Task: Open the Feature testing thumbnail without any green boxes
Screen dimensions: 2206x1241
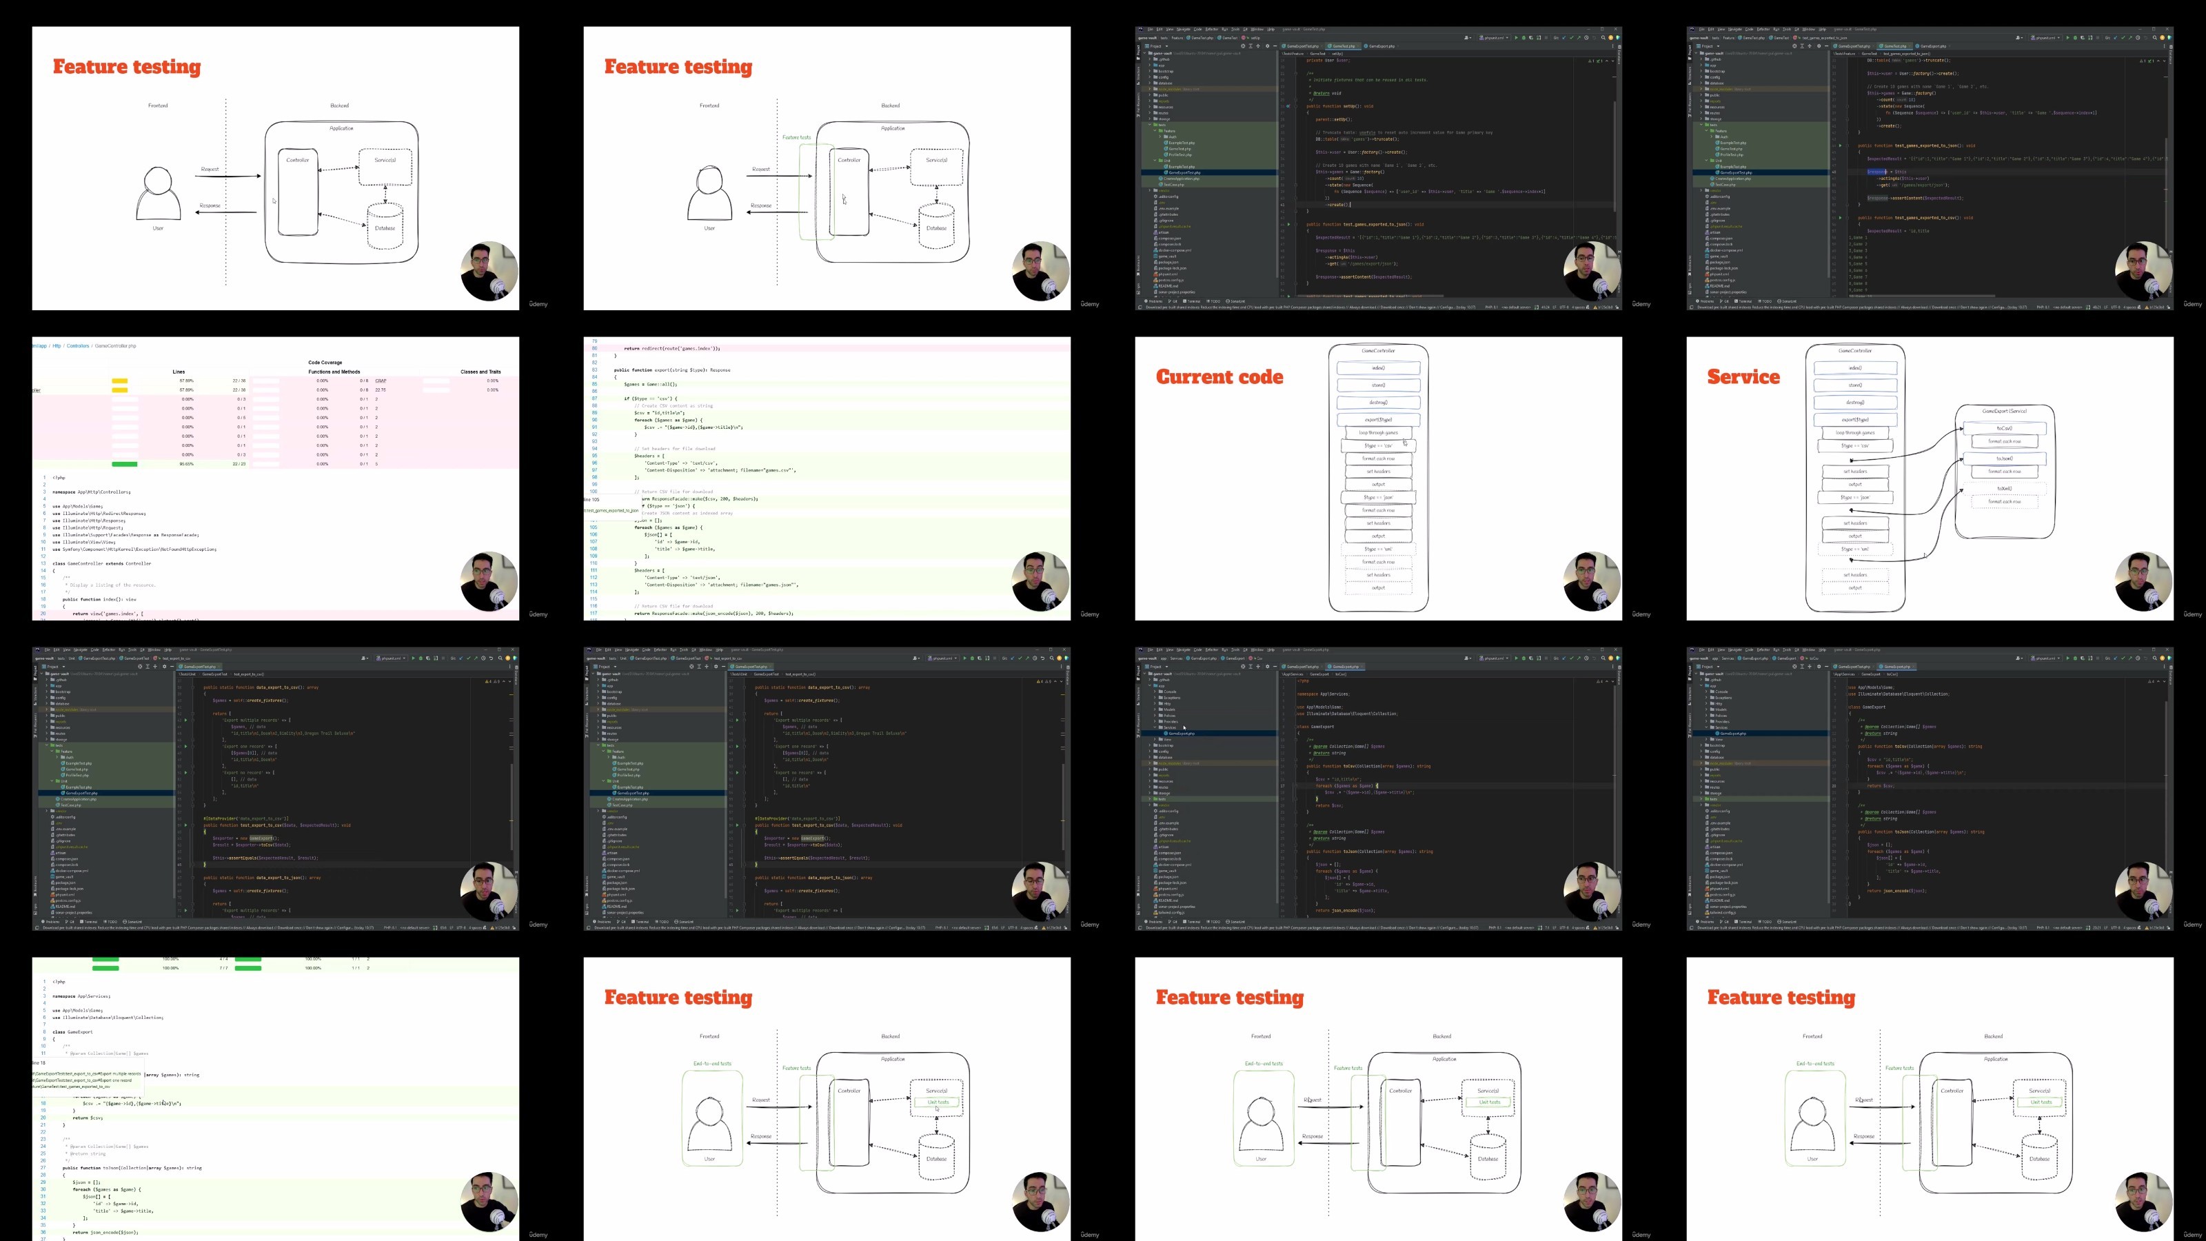Action: pos(276,168)
